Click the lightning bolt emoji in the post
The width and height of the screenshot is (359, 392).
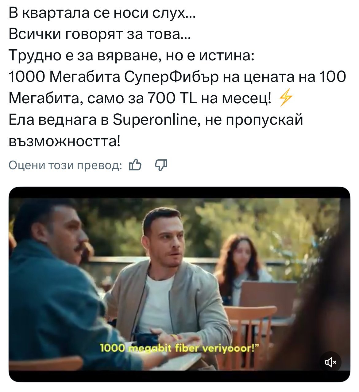(x=285, y=98)
